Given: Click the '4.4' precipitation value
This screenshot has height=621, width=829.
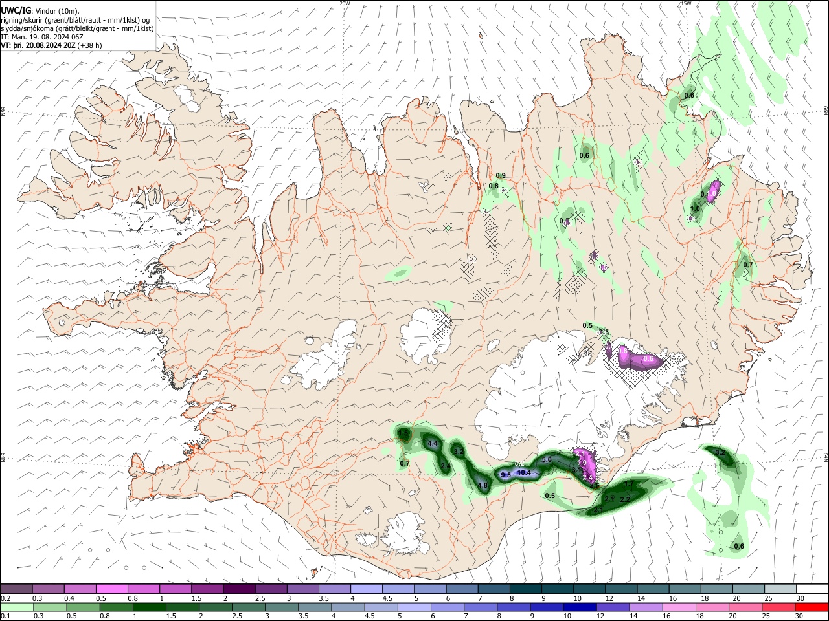Looking at the screenshot, I should click(x=433, y=443).
